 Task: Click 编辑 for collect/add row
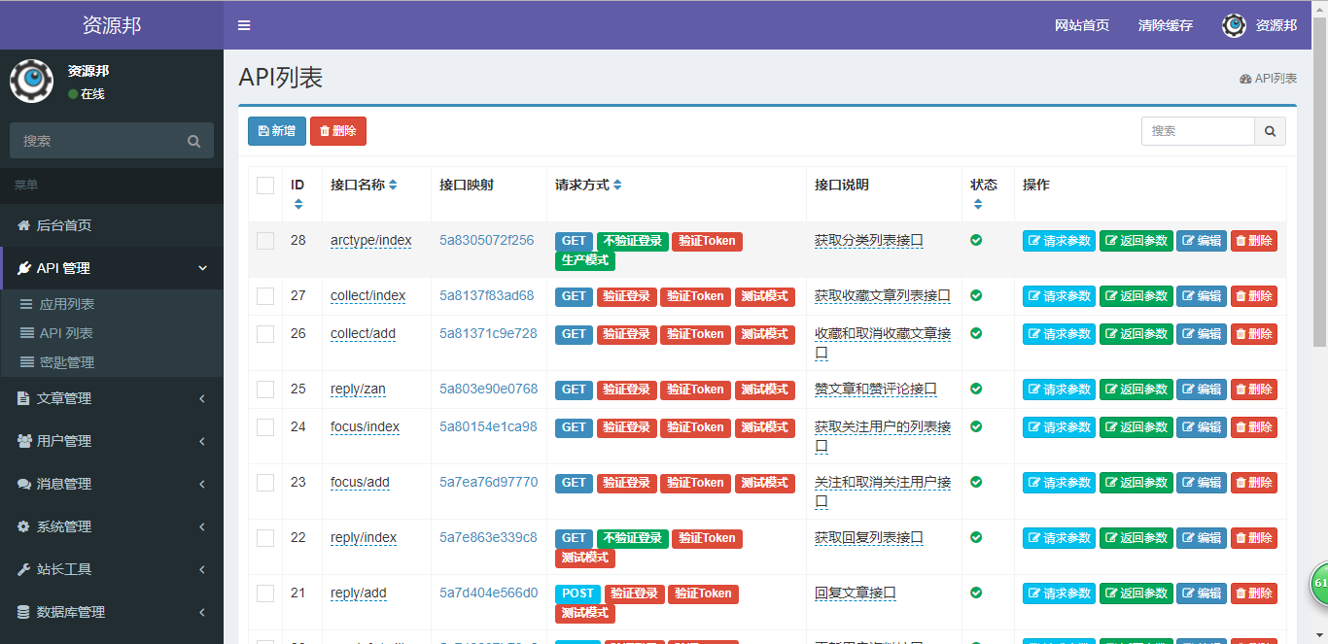coord(1202,334)
